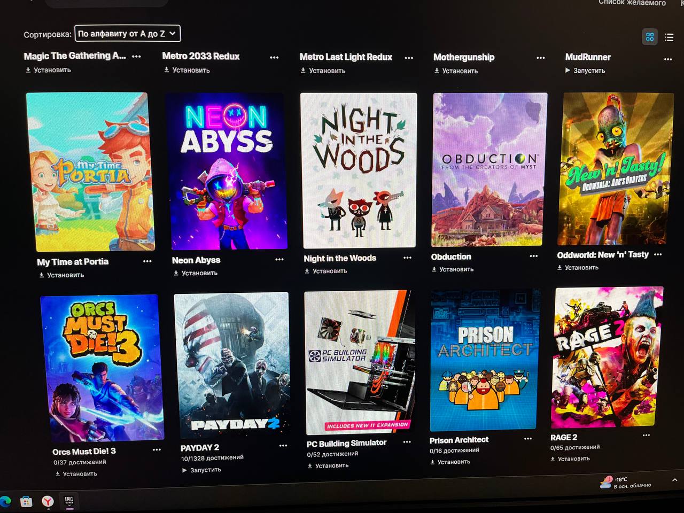Open three-dot menu for Metro 2033 Redux
The width and height of the screenshot is (684, 513).
pos(274,57)
